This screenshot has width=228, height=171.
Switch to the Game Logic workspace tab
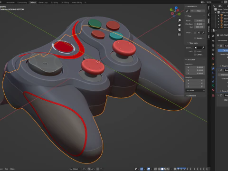pyautogui.click(x=43, y=2)
